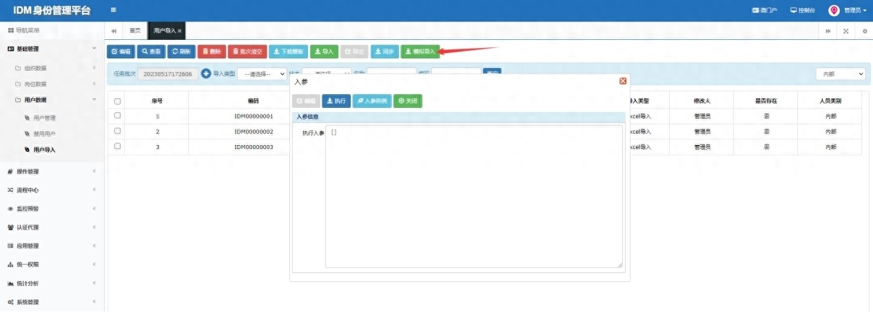Switch to the 首页 tab
This screenshot has width=873, height=312.
tap(135, 31)
